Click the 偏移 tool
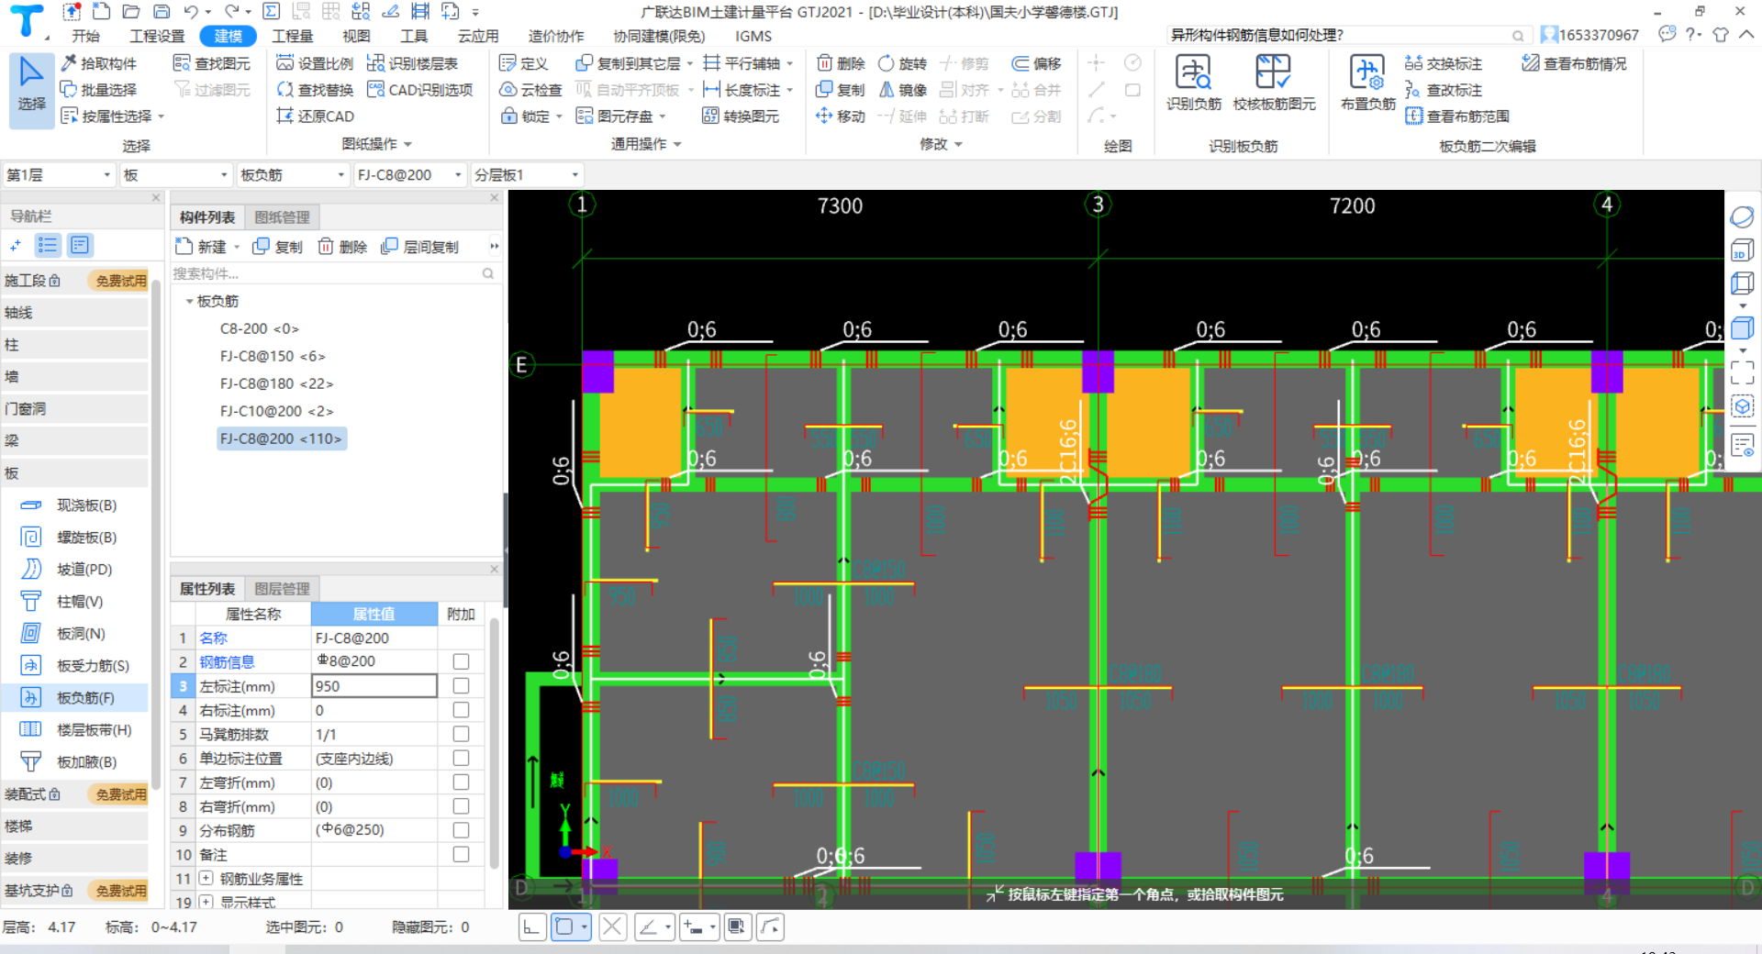Image resolution: width=1762 pixels, height=954 pixels. [1037, 63]
